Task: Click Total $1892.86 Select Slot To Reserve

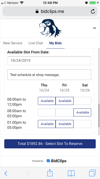Action: [x=50, y=144]
